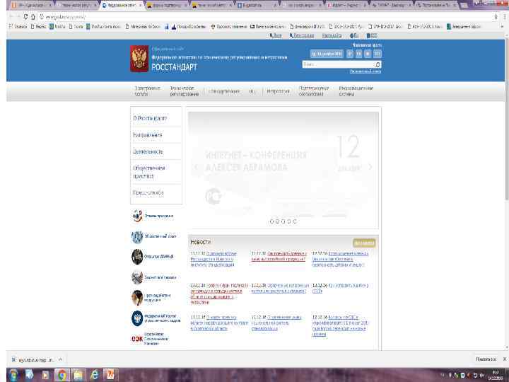Go to the previous banner slide arrow
The width and height of the screenshot is (509, 382).
pos(196,167)
